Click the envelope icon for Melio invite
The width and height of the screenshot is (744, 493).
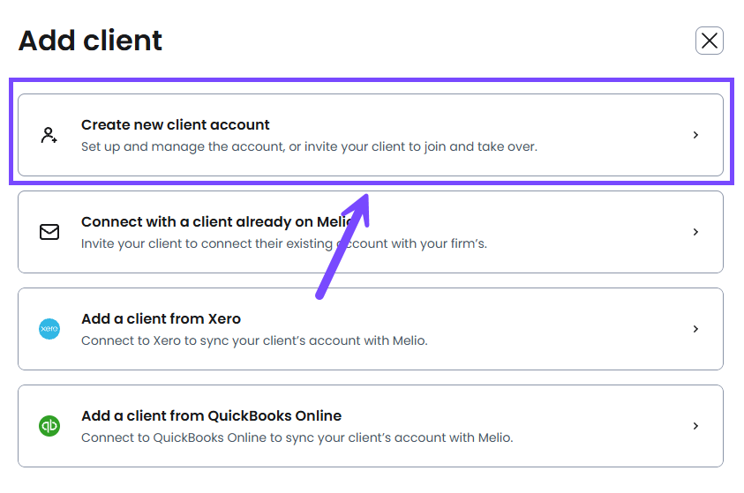coord(49,232)
